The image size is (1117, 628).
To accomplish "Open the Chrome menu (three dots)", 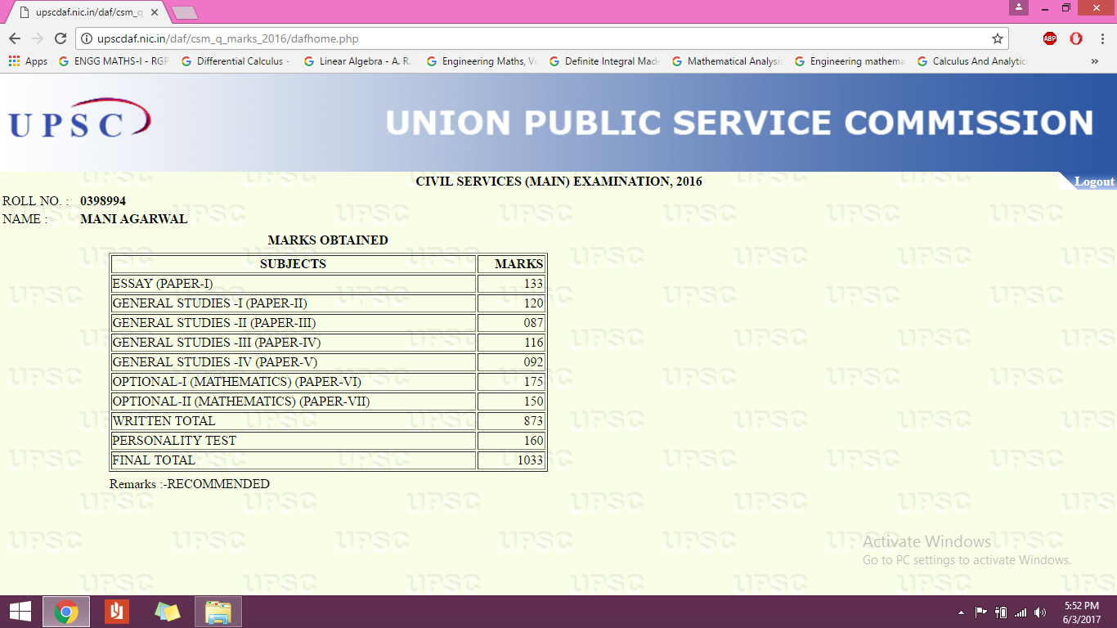I will [1101, 38].
